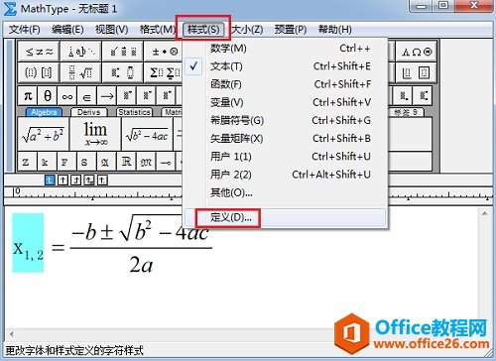Insert the double-struck Z symbol

click(27, 162)
